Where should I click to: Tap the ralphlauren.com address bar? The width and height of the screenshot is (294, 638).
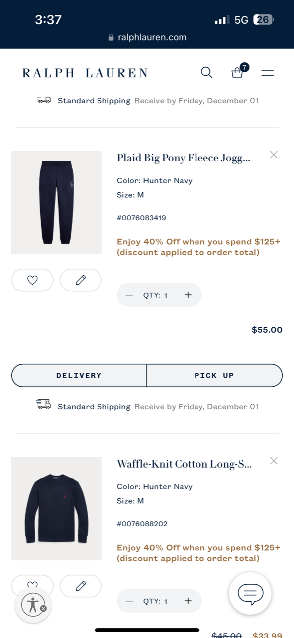pos(147,37)
